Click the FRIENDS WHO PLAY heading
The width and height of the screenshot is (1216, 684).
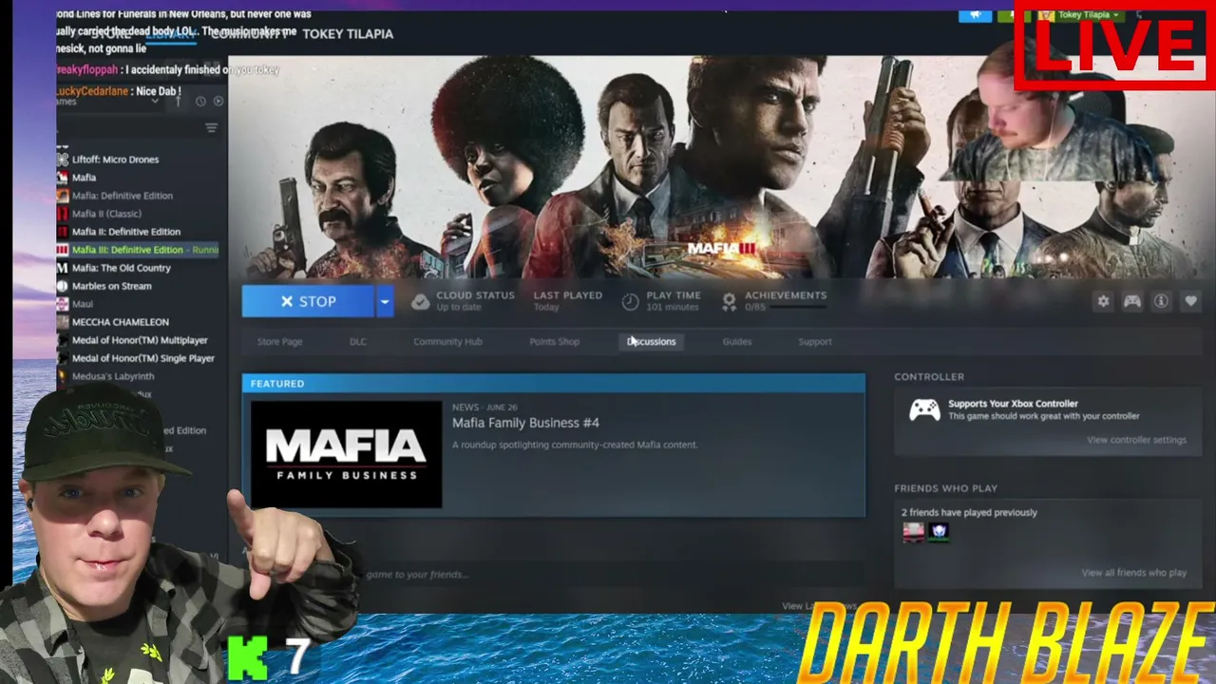click(x=945, y=488)
